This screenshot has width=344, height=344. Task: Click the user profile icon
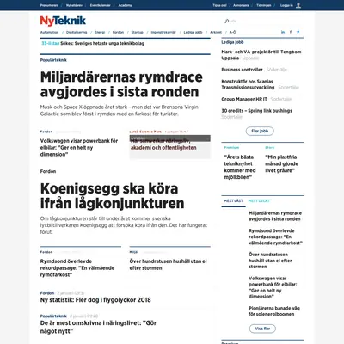click(298, 5)
